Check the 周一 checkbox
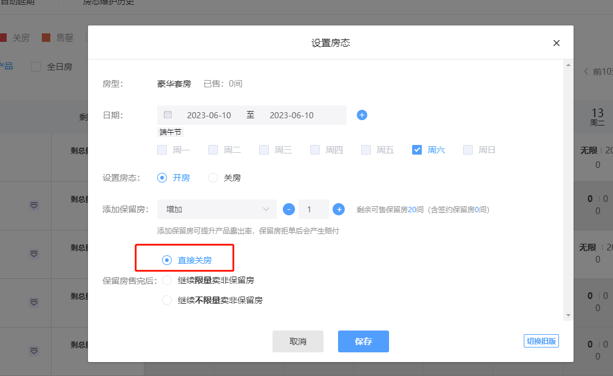The height and width of the screenshot is (376, 613). pyautogui.click(x=162, y=150)
